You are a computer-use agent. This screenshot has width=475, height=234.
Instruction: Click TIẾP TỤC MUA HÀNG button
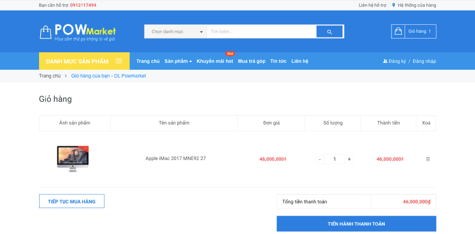72,201
